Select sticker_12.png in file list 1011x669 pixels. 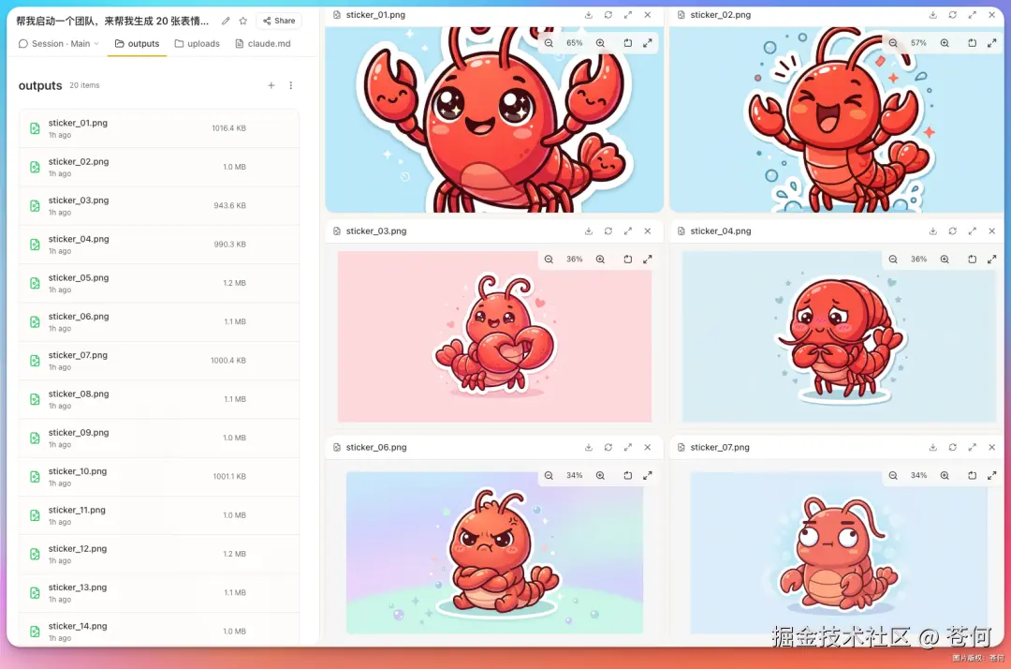[158, 554]
